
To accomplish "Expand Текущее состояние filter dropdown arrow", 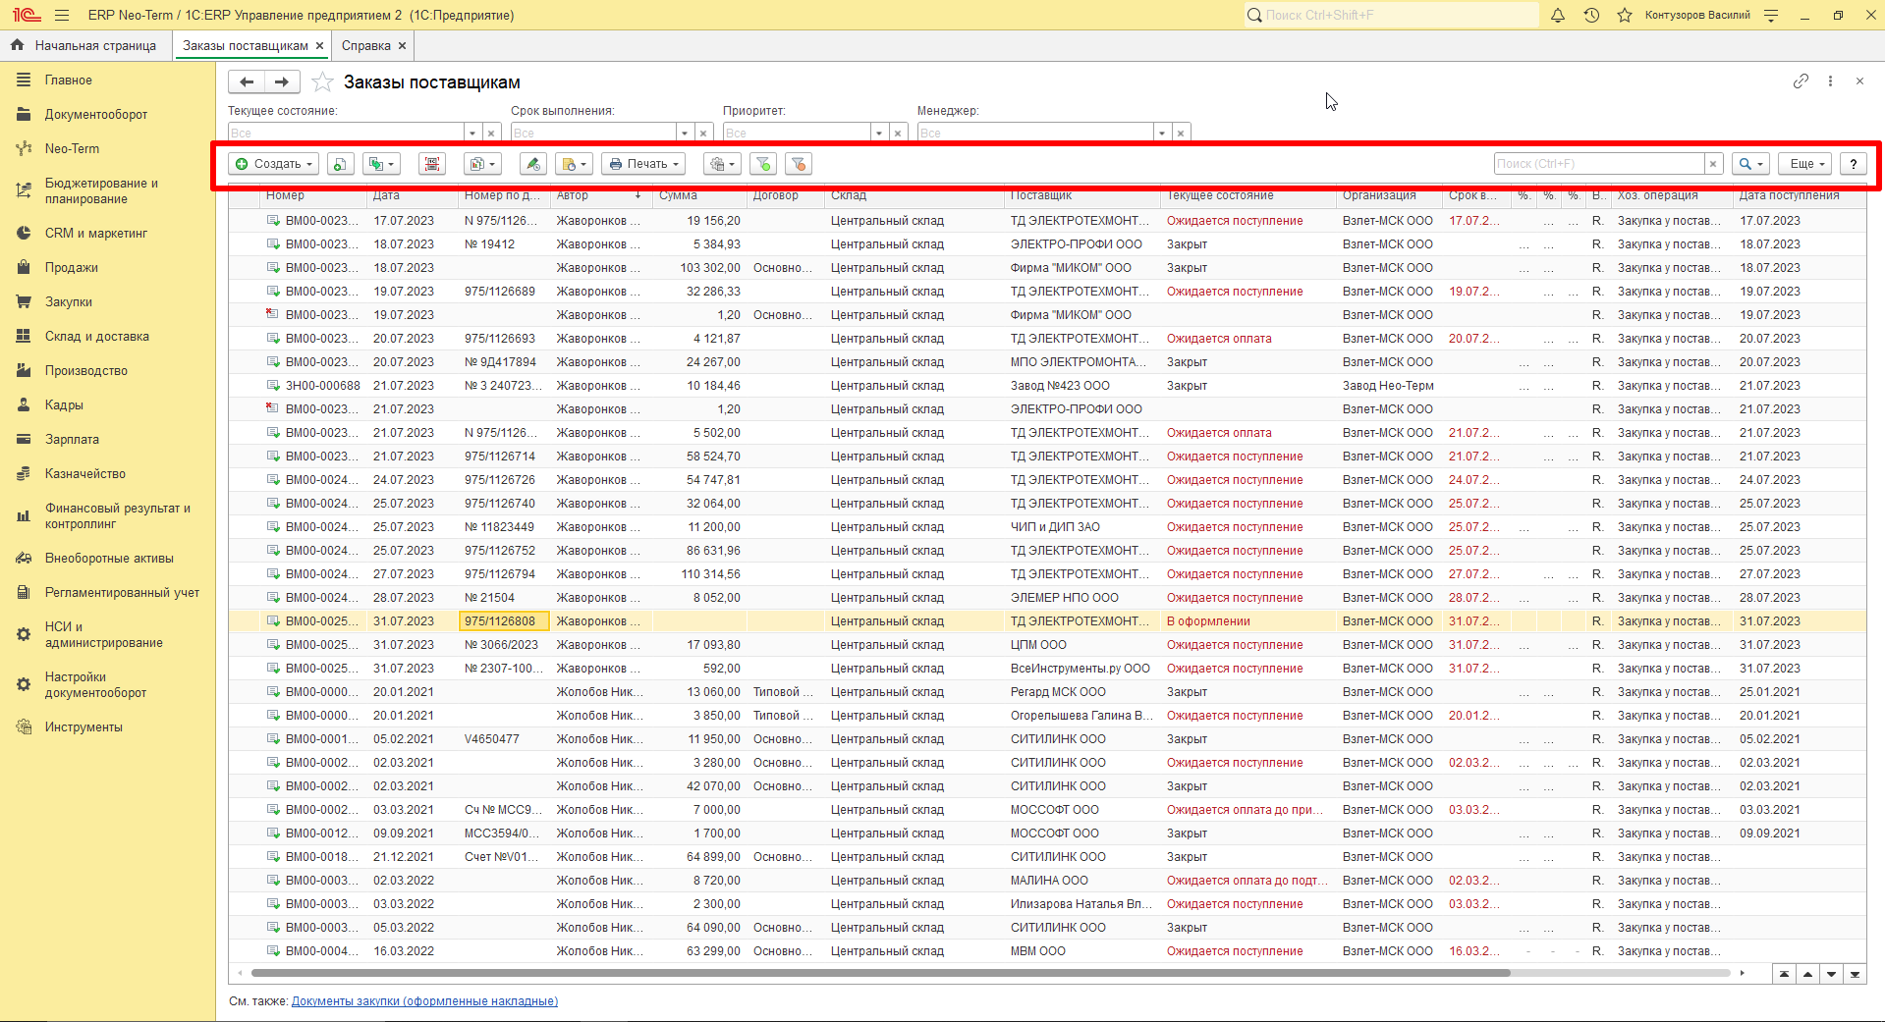I will [x=472, y=133].
